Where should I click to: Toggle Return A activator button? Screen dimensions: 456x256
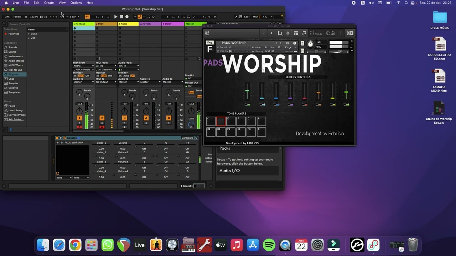(146, 118)
